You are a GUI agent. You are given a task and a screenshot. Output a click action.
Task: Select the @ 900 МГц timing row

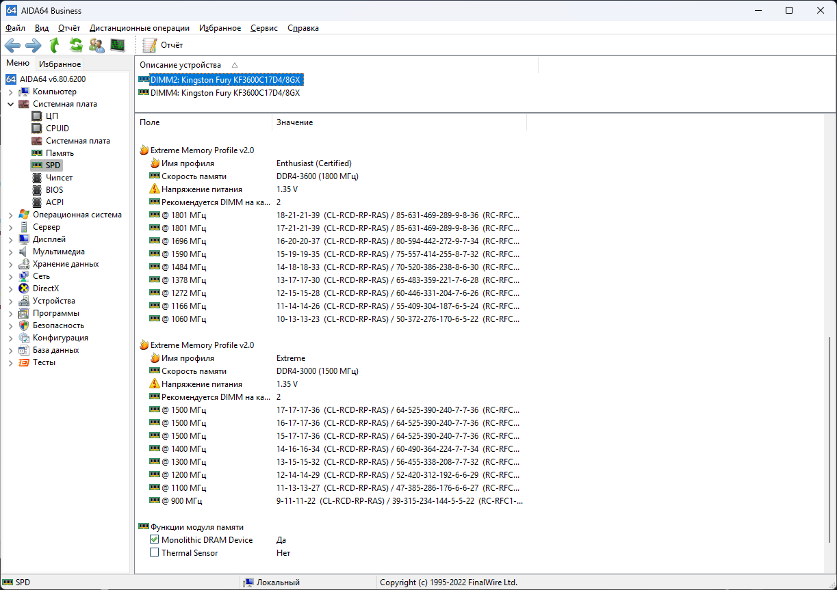331,501
